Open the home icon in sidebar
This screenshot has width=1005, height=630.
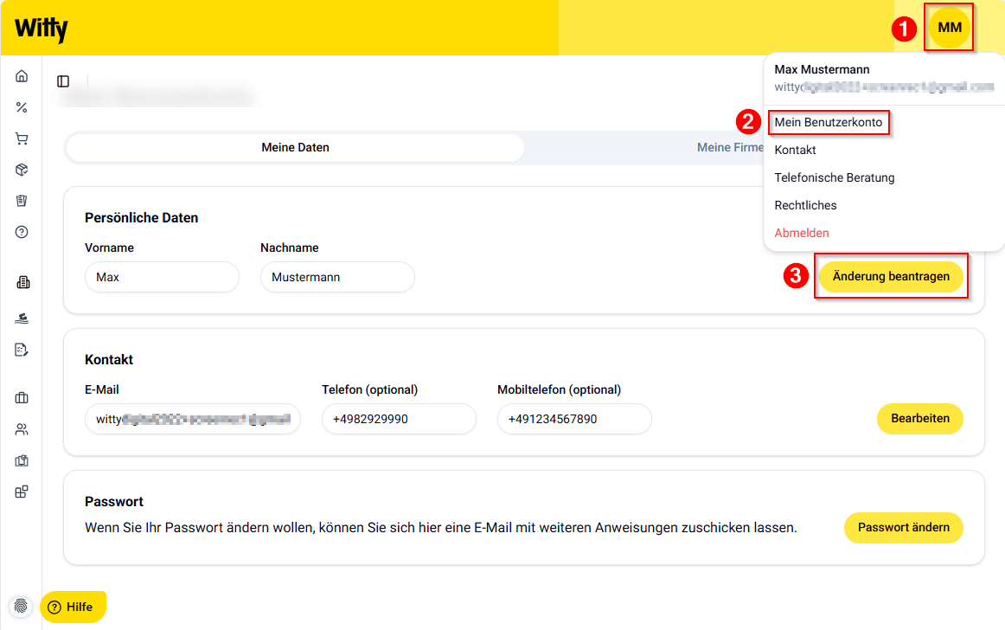pos(22,76)
